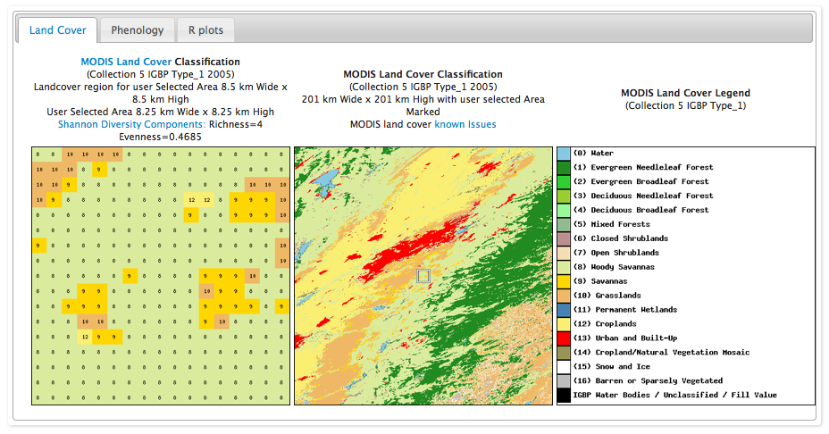
Task: Open the known Issues link
Action: coord(465,124)
